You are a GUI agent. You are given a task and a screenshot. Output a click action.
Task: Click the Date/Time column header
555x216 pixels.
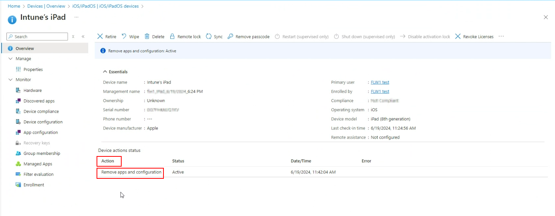pos(301,161)
